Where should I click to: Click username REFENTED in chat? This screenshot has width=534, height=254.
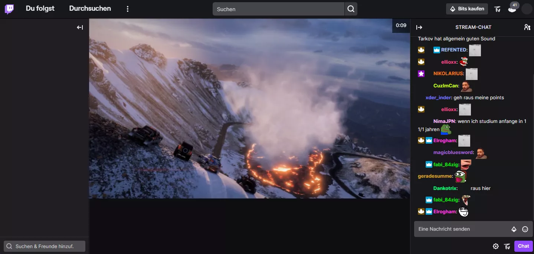(x=454, y=50)
